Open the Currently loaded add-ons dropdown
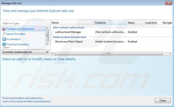Image resolution: width=174 pixels, height=107 pixels. point(25,52)
